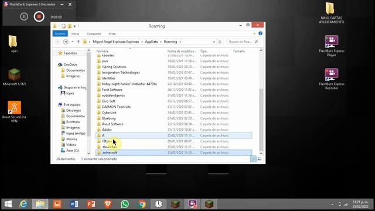Select the DAEMON Tools Lite folder

(174, 107)
